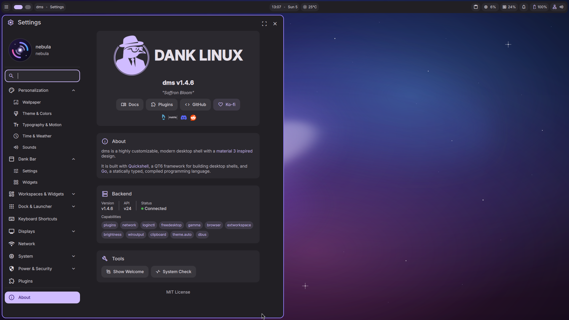Open battery 100% indicator
The image size is (569, 320).
(x=540, y=7)
